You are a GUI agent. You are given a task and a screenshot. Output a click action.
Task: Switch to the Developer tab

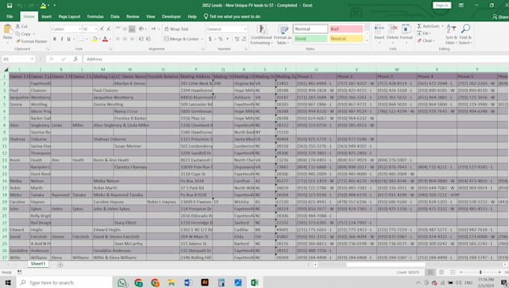(x=171, y=16)
